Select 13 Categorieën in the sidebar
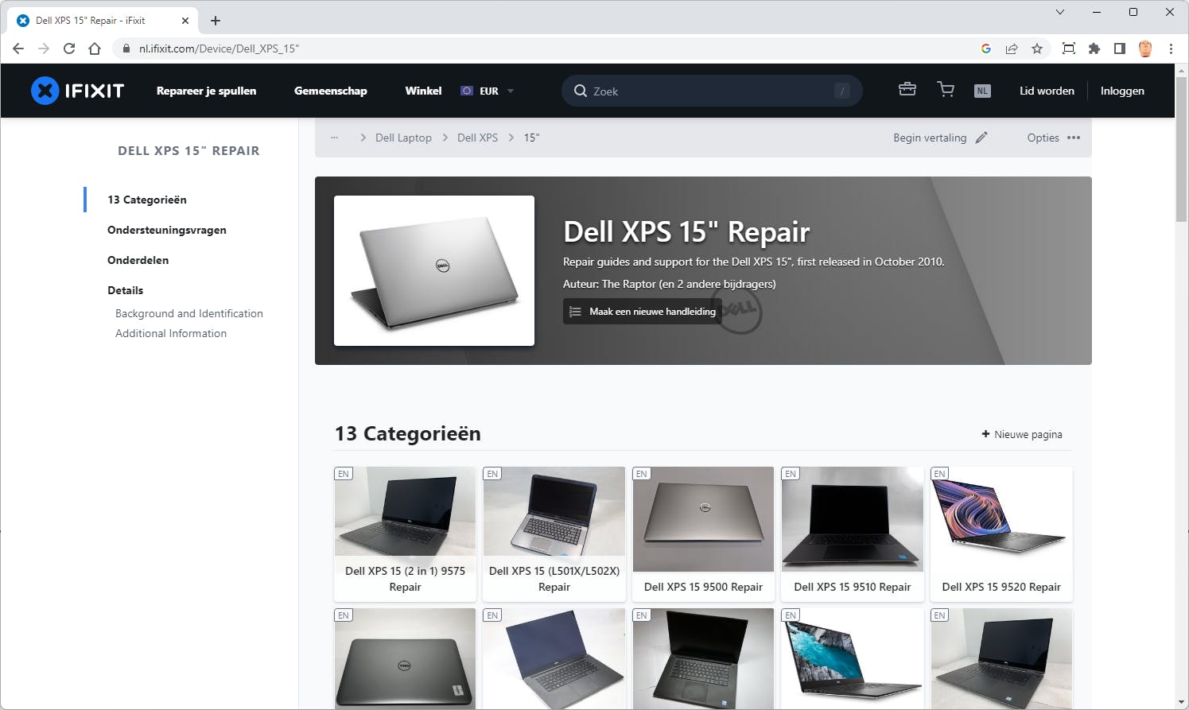1189x710 pixels. 147,200
